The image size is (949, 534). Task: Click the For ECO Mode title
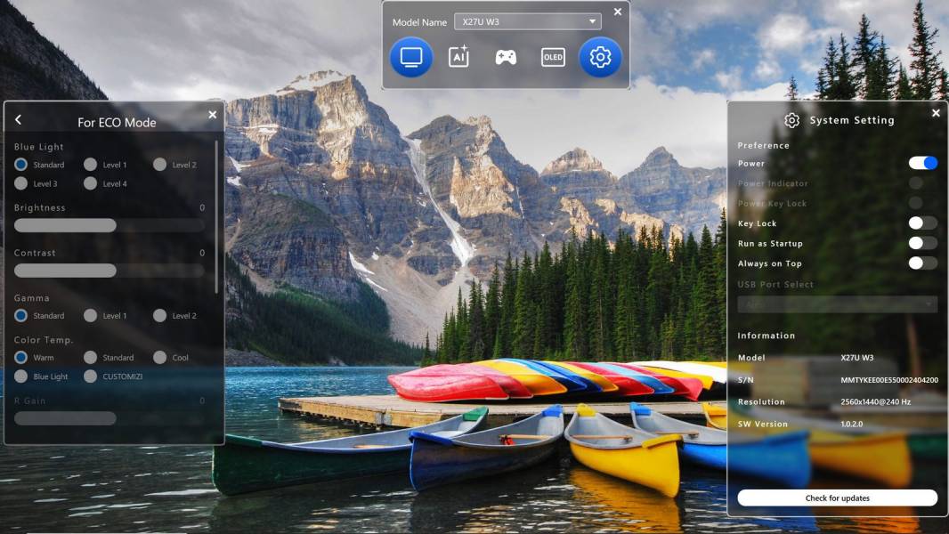click(x=117, y=122)
